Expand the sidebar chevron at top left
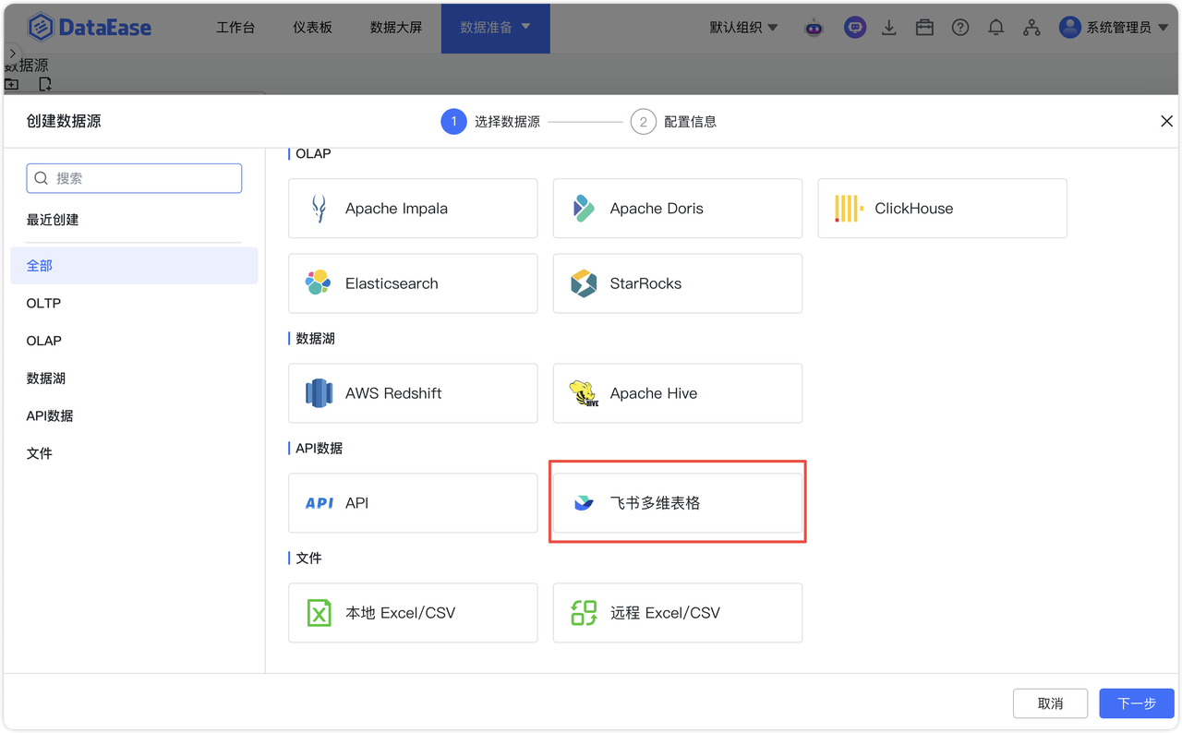 click(x=12, y=54)
